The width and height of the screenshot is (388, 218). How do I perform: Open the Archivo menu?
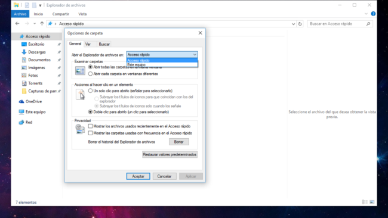click(20, 14)
